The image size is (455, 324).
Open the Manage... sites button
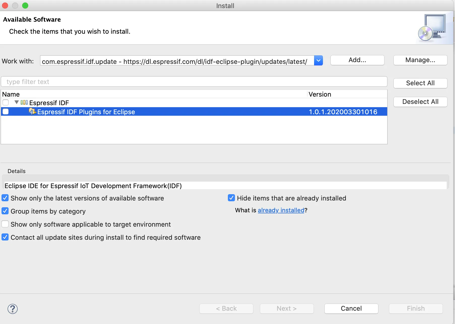(x=420, y=60)
